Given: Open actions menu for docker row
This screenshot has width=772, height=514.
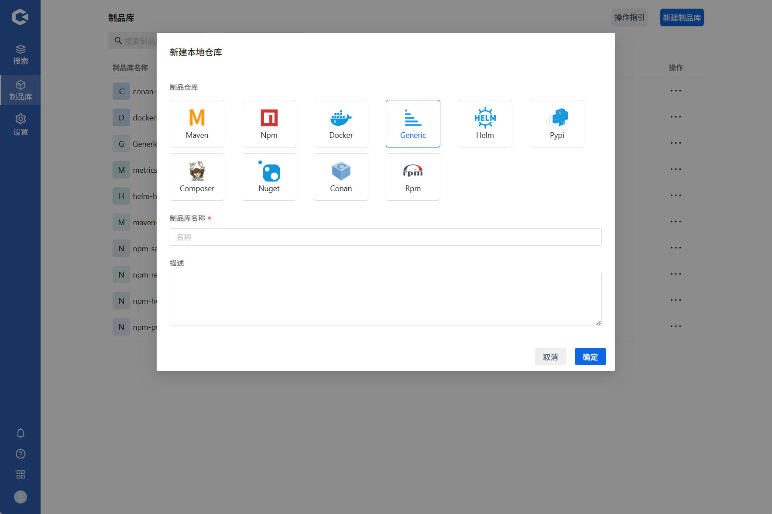Looking at the screenshot, I should [x=676, y=117].
